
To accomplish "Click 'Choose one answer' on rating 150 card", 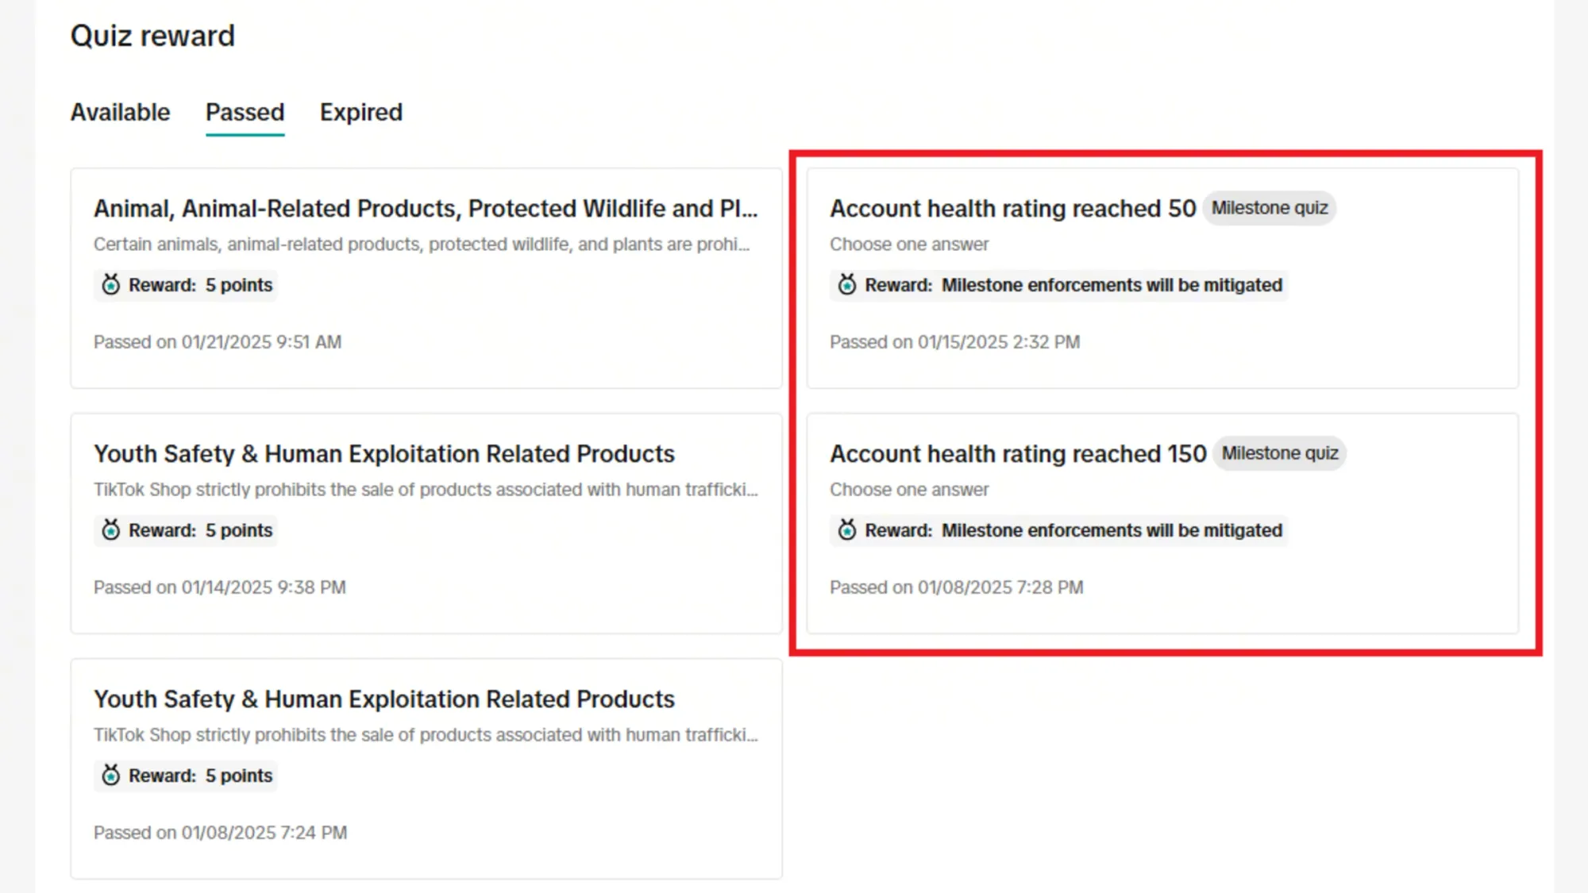I will [909, 490].
